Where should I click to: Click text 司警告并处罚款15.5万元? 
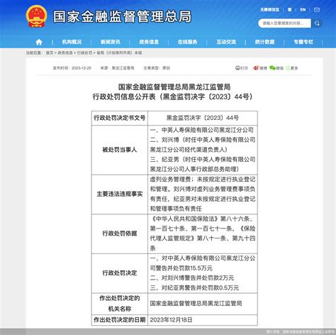181,268
